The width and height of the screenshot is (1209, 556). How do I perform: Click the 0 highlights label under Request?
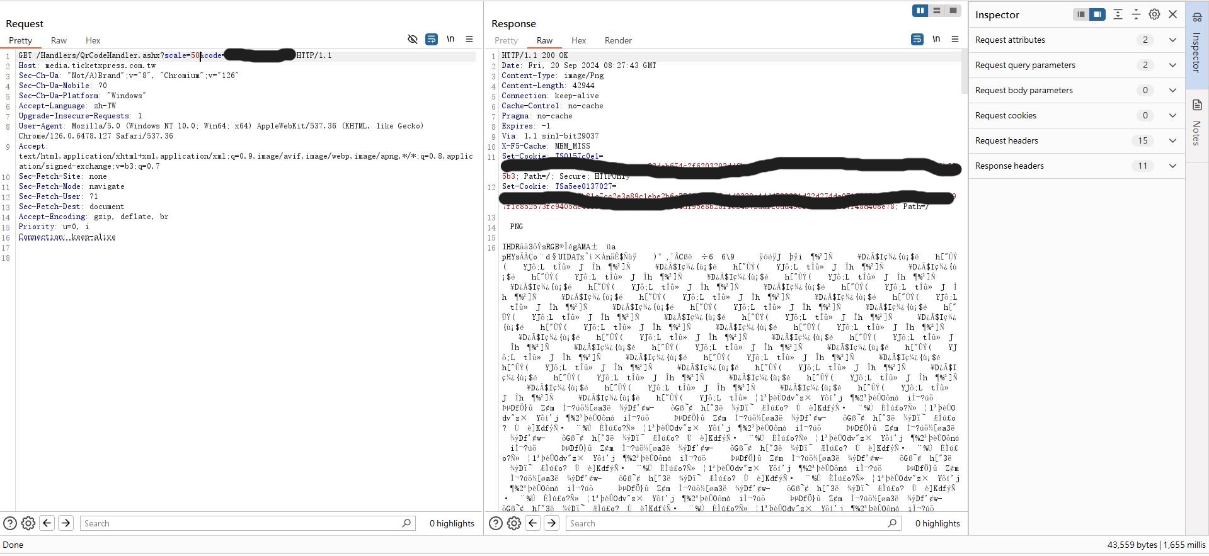coord(452,523)
